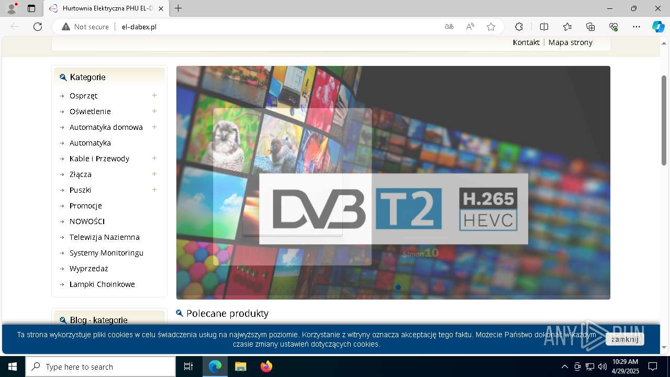Show hidden system tray icons
The width and height of the screenshot is (670, 377).
click(x=564, y=367)
